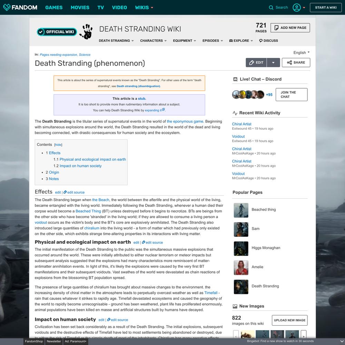345x345 pixels.
Task: Hide the Contents table
Action: [58, 145]
